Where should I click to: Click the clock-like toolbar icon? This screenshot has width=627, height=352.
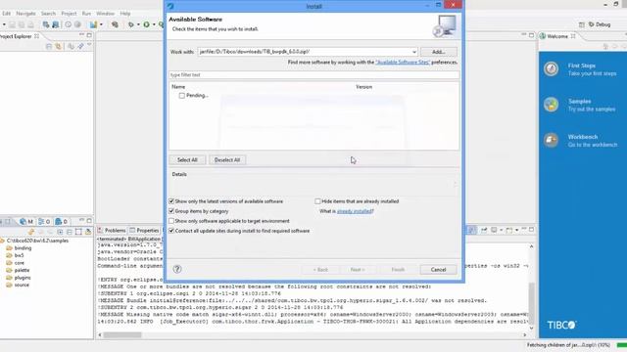pos(68,24)
